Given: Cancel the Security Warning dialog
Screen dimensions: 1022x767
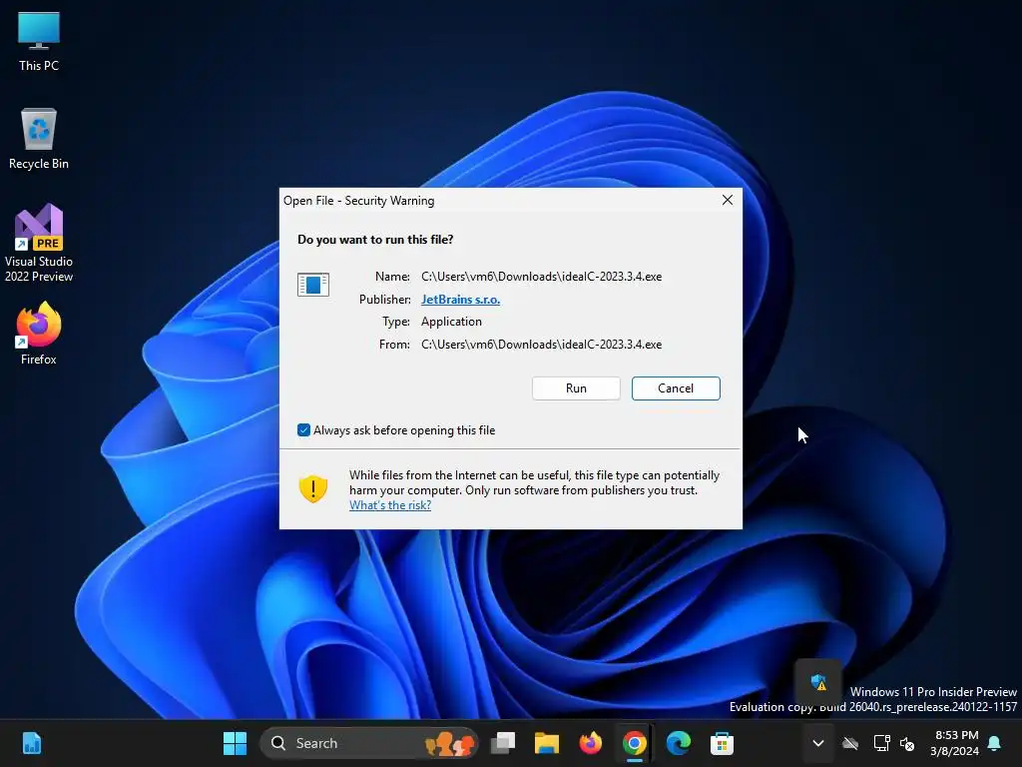Looking at the screenshot, I should pyautogui.click(x=676, y=388).
